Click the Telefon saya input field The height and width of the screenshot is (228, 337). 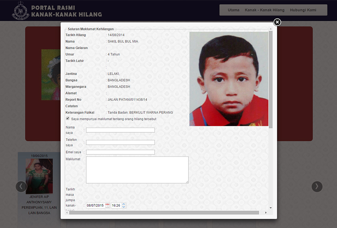(x=120, y=142)
